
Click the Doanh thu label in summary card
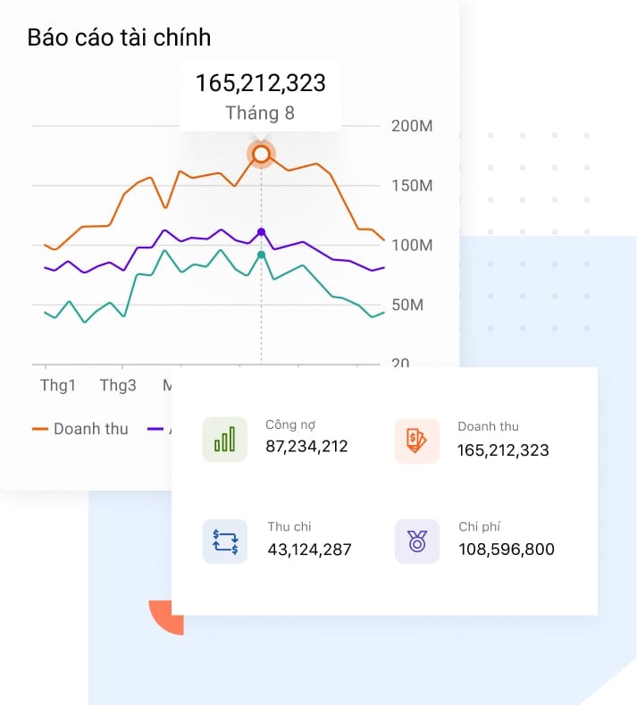[488, 426]
